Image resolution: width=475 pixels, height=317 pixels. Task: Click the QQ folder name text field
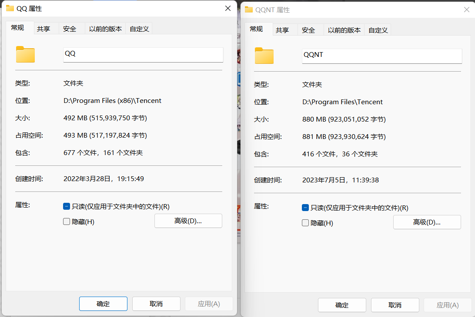pyautogui.click(x=143, y=54)
